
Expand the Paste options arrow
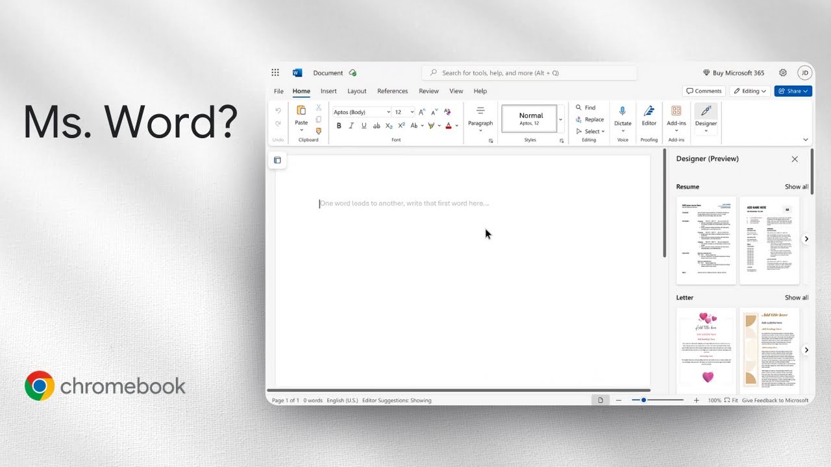click(301, 130)
